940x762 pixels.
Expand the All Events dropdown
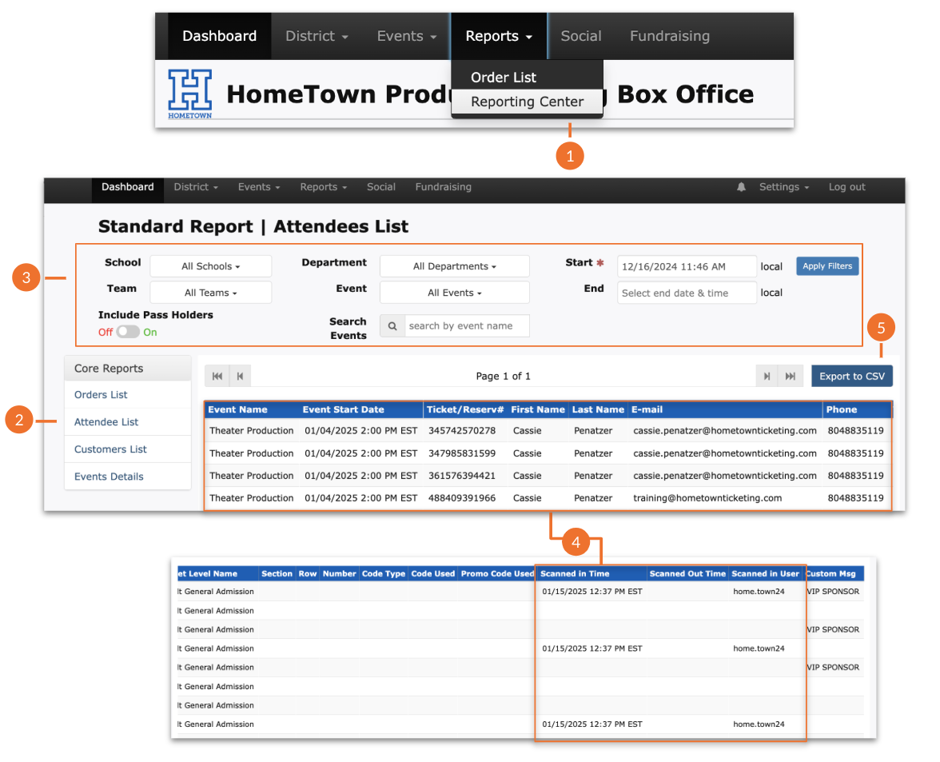(x=454, y=293)
